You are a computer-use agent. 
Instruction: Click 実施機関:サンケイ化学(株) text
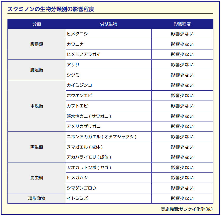(x=187, y=208)
